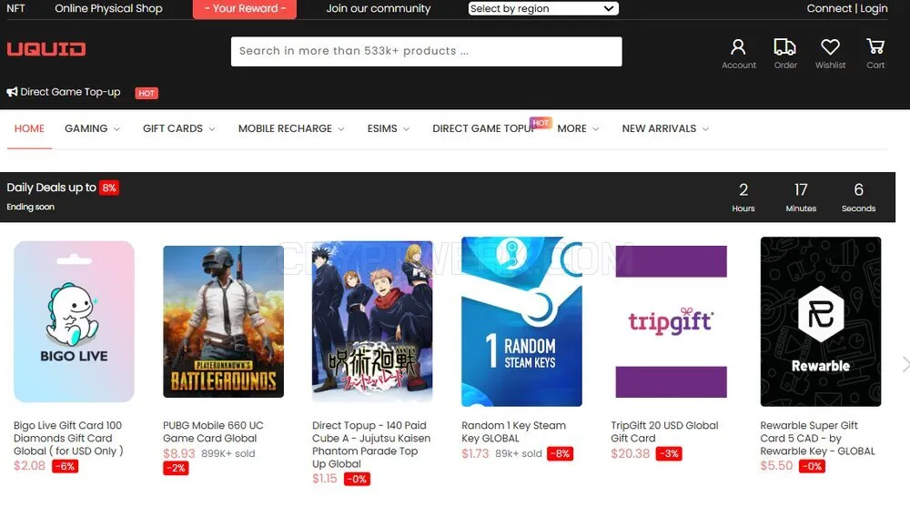Click the HOT badge next to Direct Game Top-up
This screenshot has height=517, width=910.
(147, 93)
